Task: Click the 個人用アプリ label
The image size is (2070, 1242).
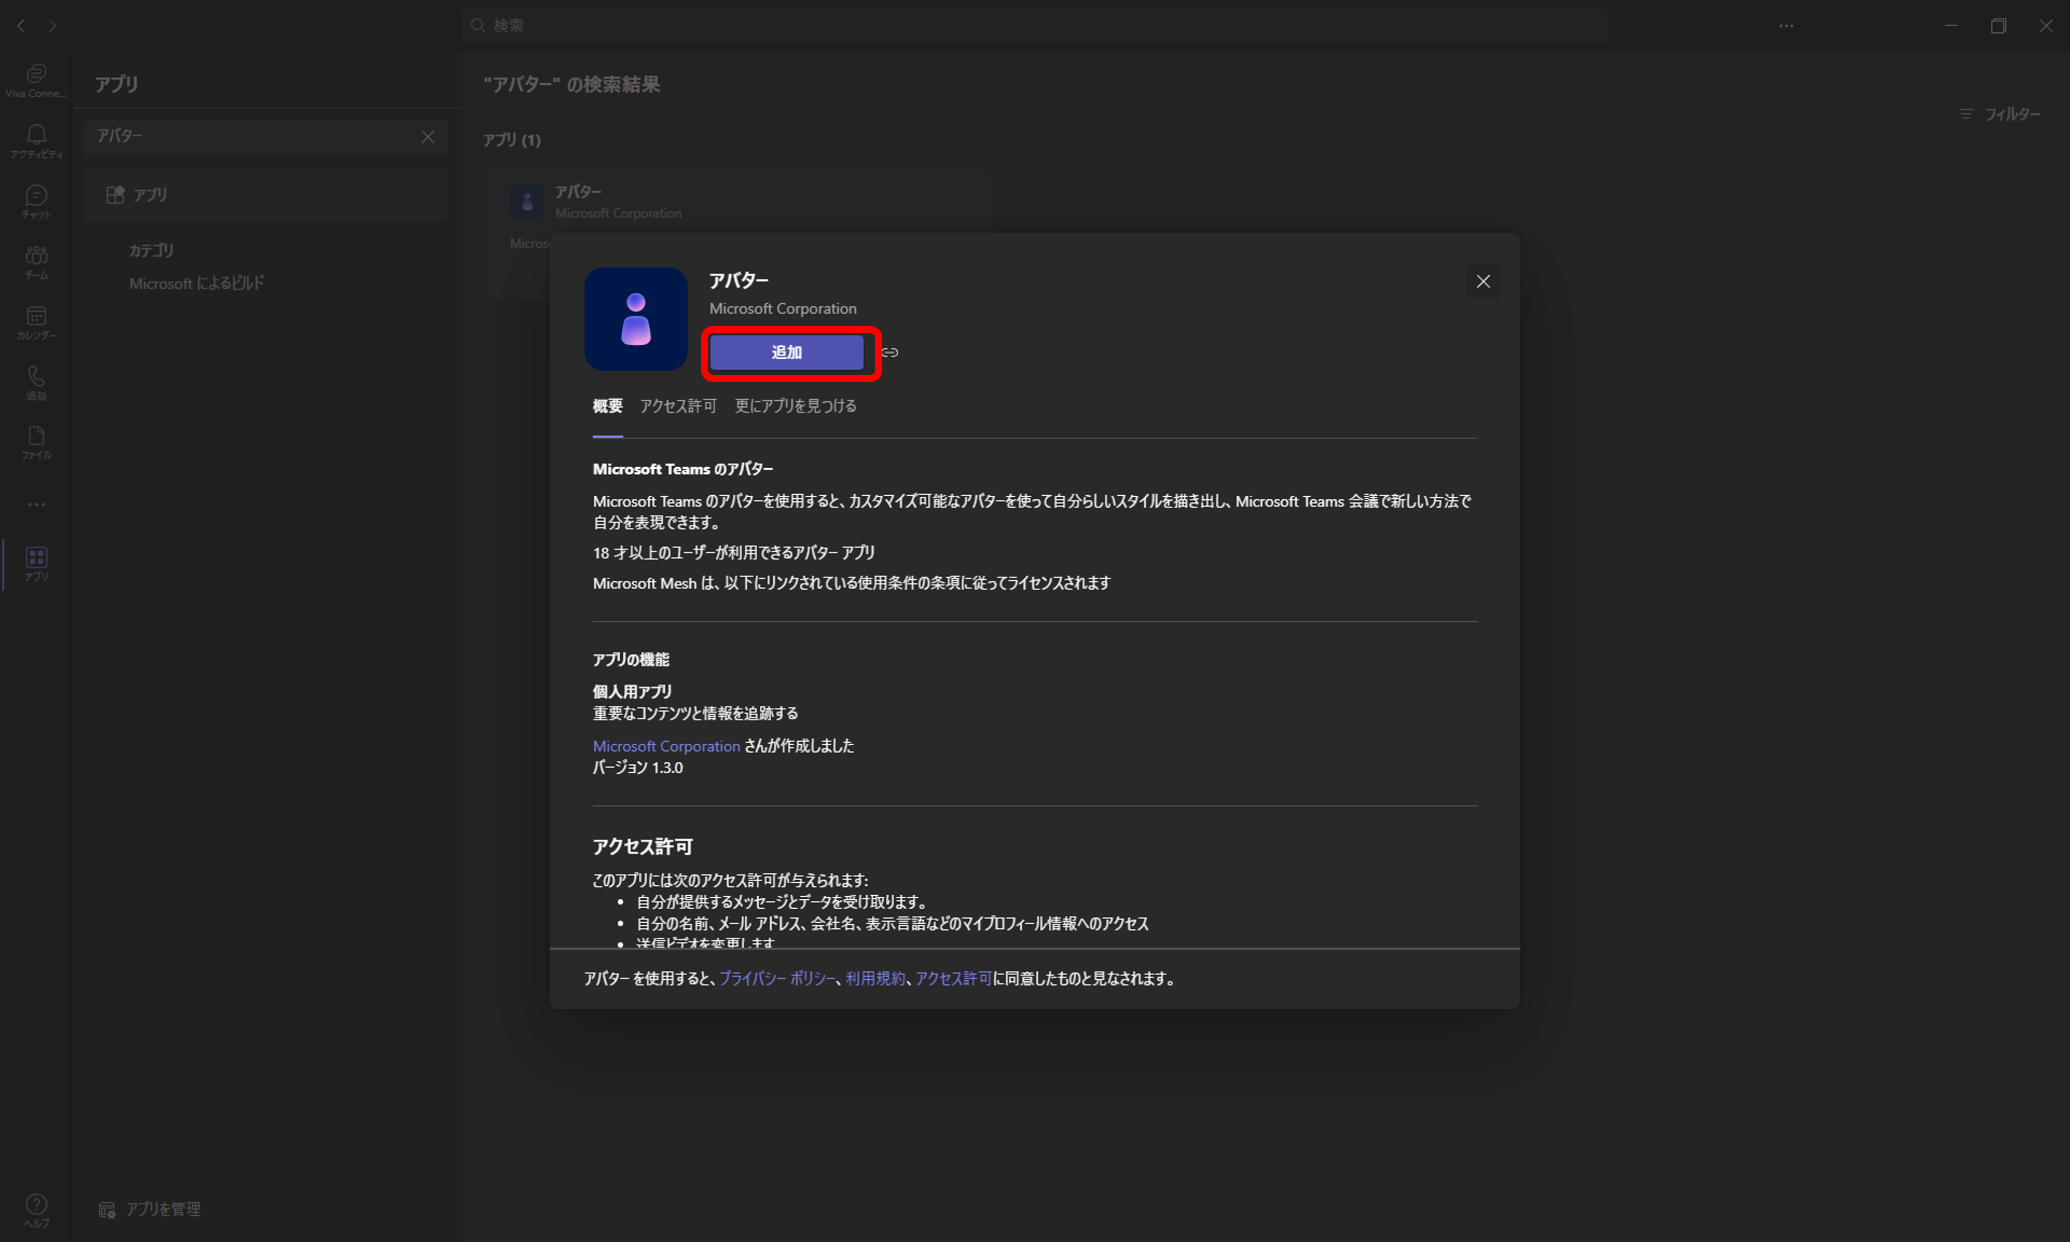Action: 633,692
